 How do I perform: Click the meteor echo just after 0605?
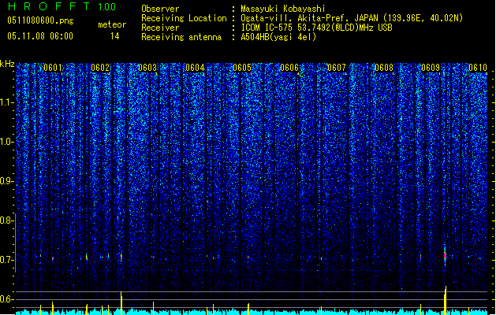pos(248,258)
